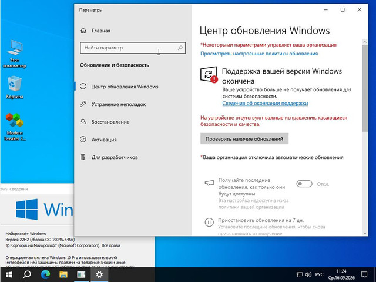Click the Обновление и безопасность heading
376x282 pixels.
pos(115,65)
